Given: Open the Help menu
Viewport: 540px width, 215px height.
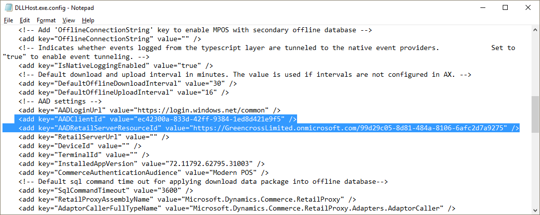Looking at the screenshot, I should point(88,20).
